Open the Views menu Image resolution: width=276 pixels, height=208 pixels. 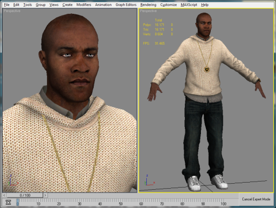(x=54, y=5)
